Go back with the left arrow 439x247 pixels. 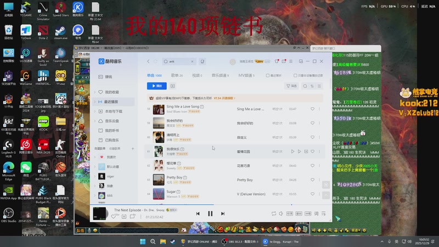pos(148,61)
